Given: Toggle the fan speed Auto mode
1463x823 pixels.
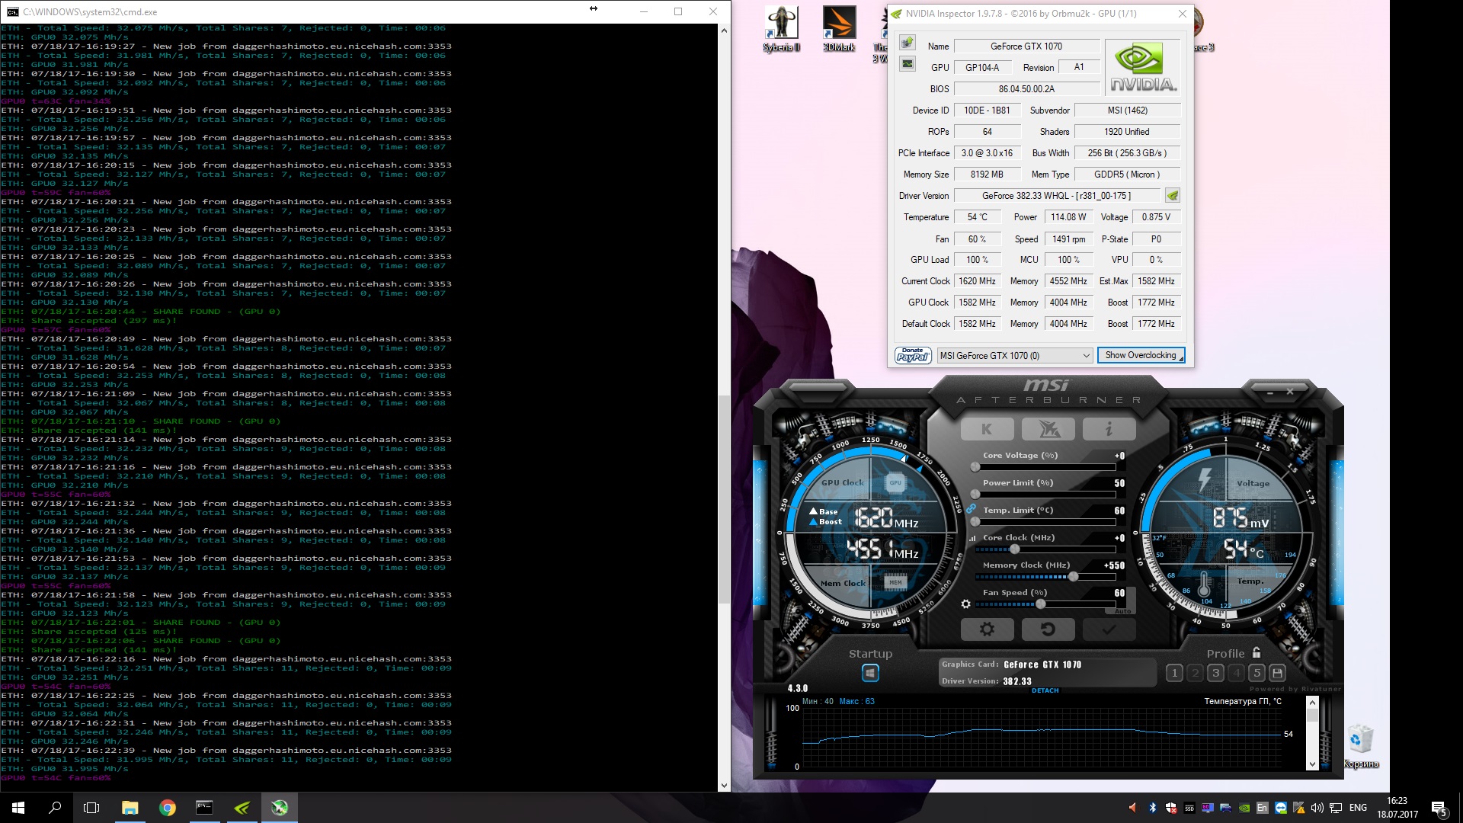Looking at the screenshot, I should point(1122,611).
